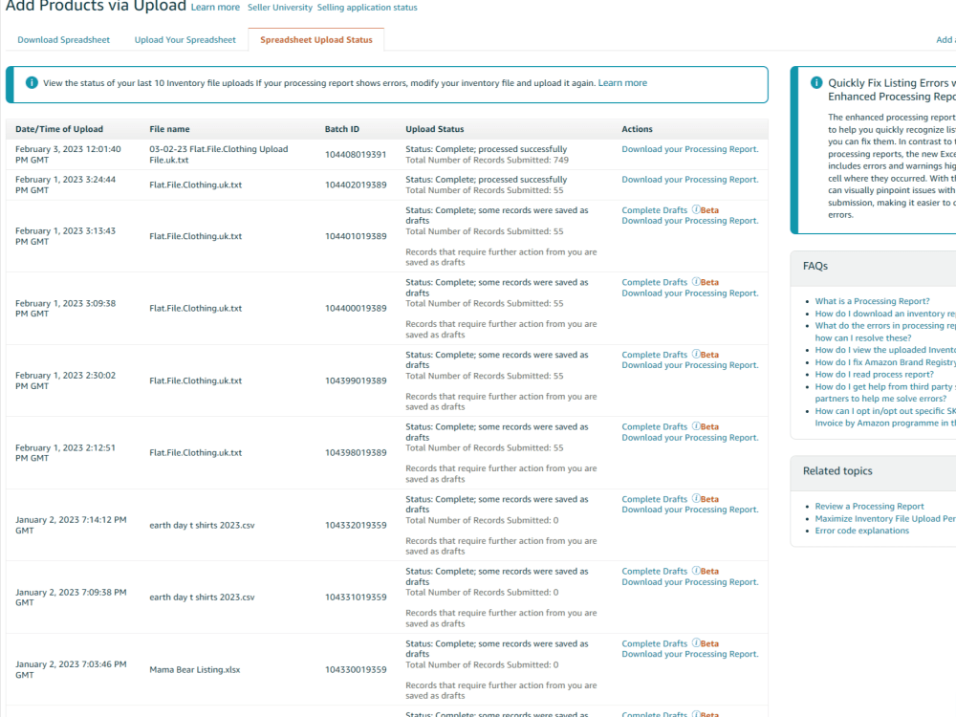The width and height of the screenshot is (956, 717).
Task: Click batch ID 104330019359
Action: (x=356, y=669)
